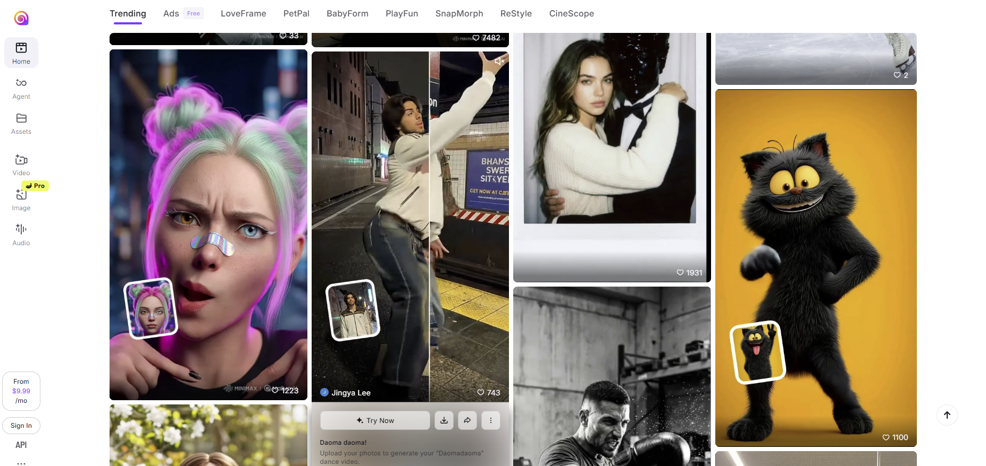Share the Jingya Lee video

tap(467, 420)
